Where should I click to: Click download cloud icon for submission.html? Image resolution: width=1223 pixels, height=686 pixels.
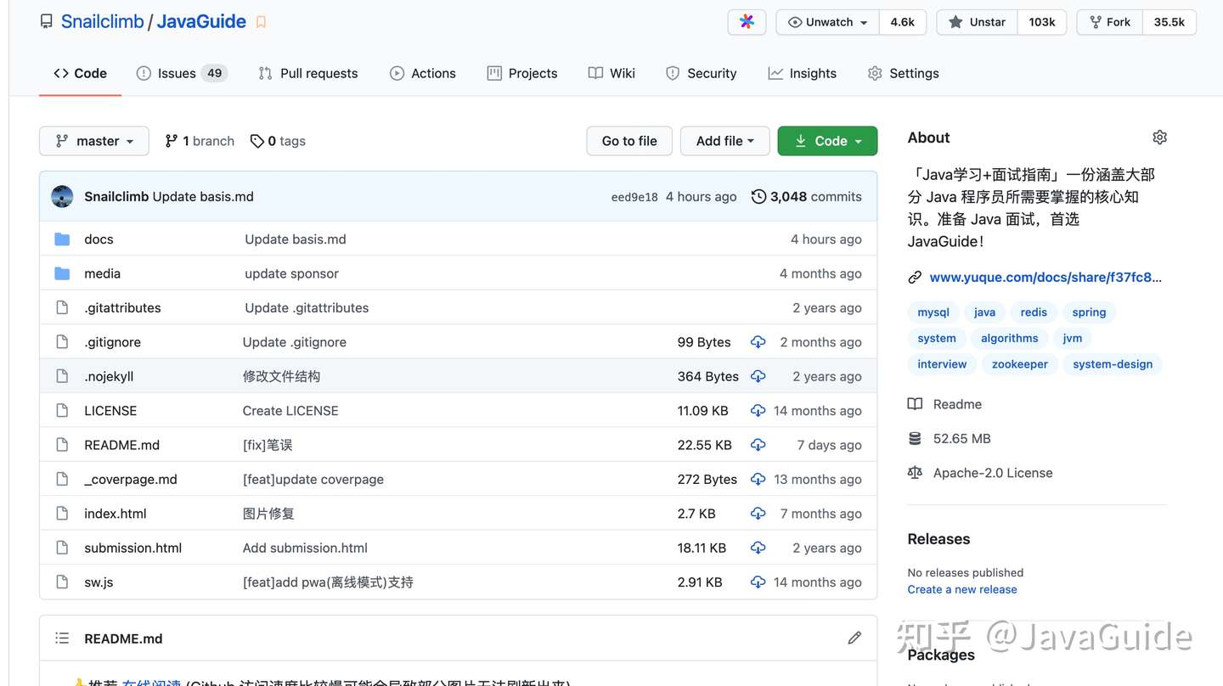tap(758, 548)
